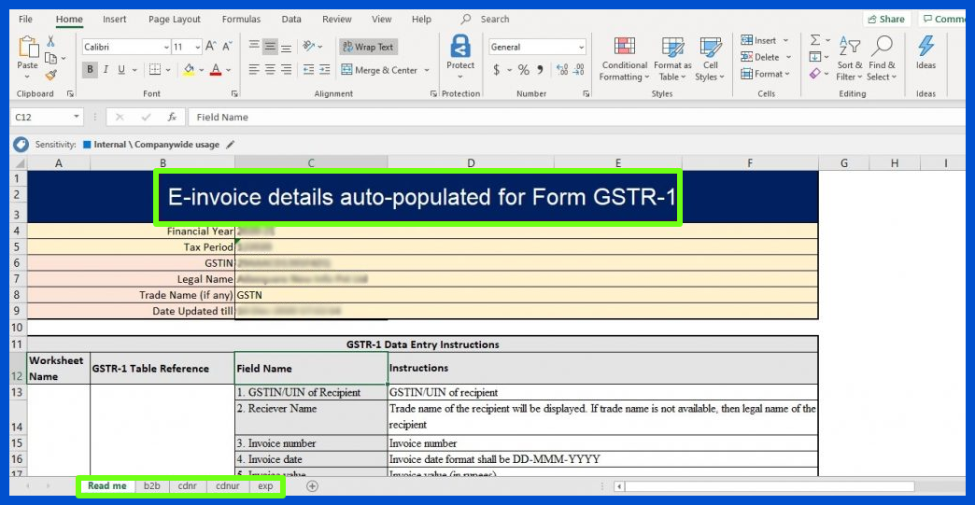Decrease decimal places
This screenshot has width=975, height=505.
pos(578,70)
